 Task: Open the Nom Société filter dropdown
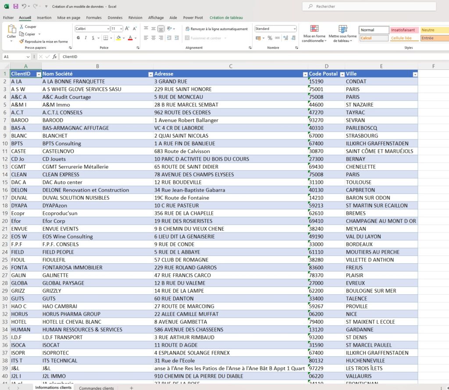[x=151, y=74]
